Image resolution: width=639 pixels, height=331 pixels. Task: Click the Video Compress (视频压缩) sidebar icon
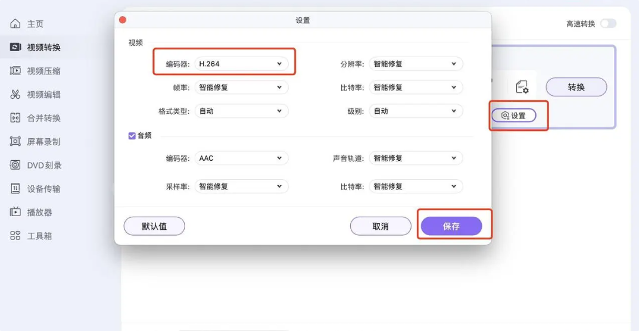coord(15,71)
